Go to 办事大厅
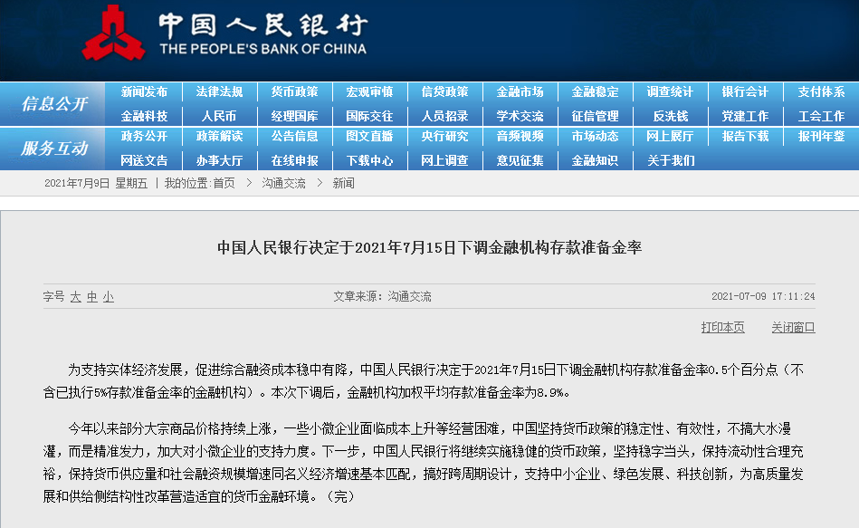 tap(219, 160)
